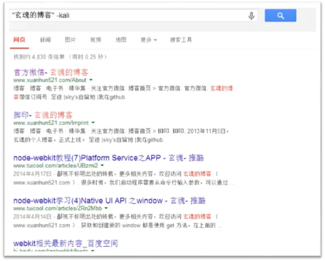This screenshot has width=325, height=261.
Task: Expand arrow next to xuanhun521.com/Imprint URL
Action: 93,122
